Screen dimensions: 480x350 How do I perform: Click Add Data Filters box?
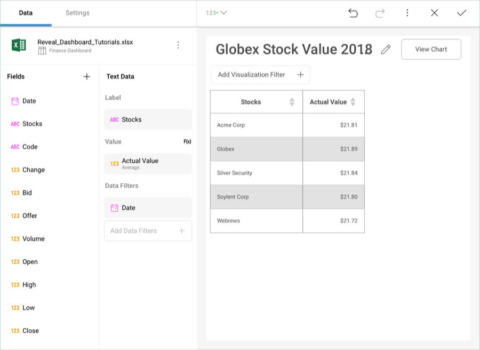pyautogui.click(x=148, y=230)
